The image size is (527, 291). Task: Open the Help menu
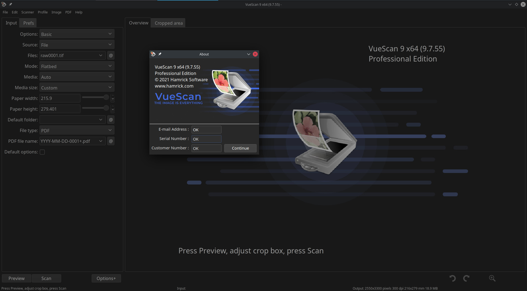tap(79, 12)
